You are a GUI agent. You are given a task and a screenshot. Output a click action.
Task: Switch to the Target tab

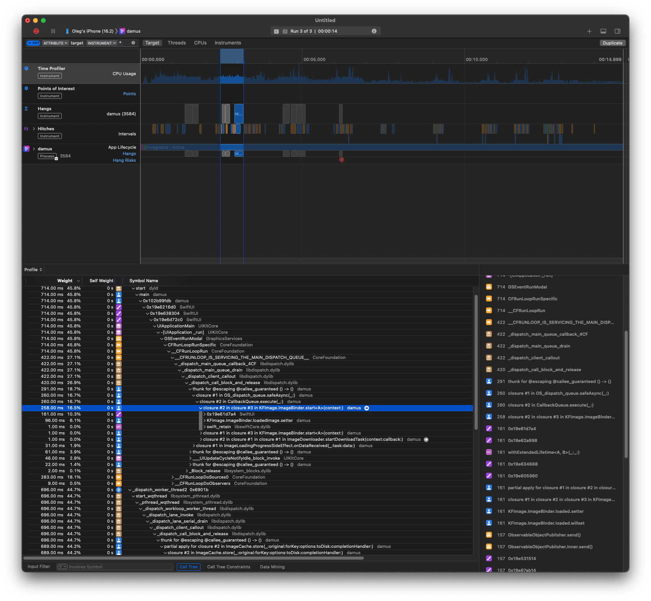click(x=152, y=43)
